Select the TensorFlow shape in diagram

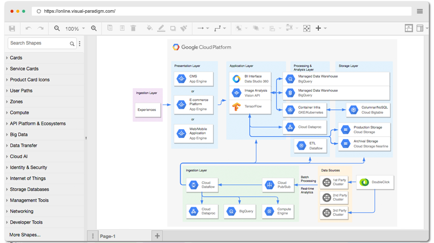[x=250, y=107]
